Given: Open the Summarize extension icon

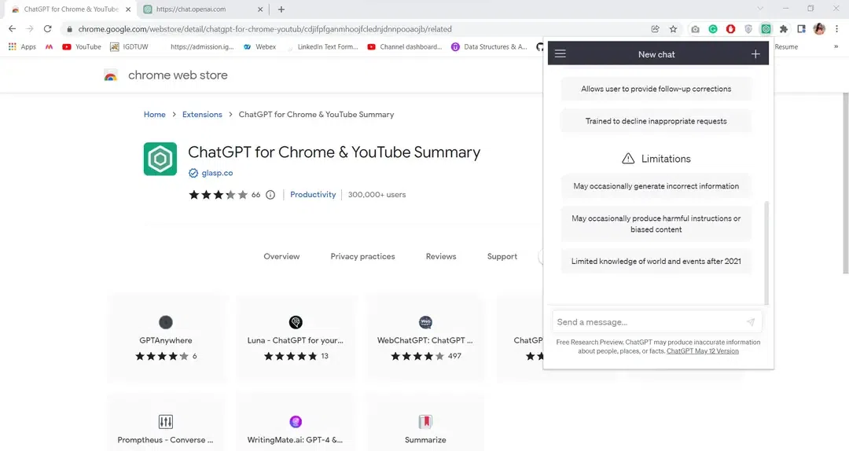Looking at the screenshot, I should pos(425,422).
